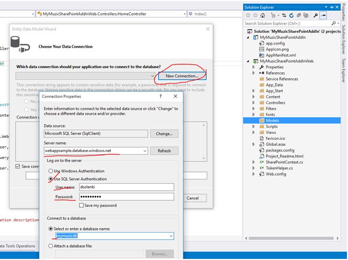The height and width of the screenshot is (260, 348).
Task: Select the Models folder
Action: (x=272, y=120)
